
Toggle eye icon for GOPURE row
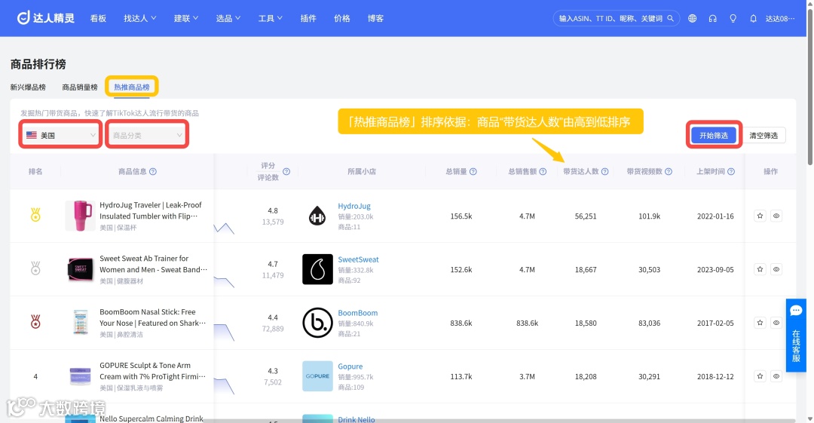(x=776, y=376)
